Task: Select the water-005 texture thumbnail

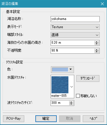Action: click(x=60, y=85)
